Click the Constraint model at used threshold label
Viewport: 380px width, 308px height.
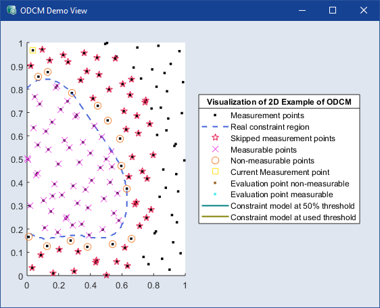pos(293,217)
